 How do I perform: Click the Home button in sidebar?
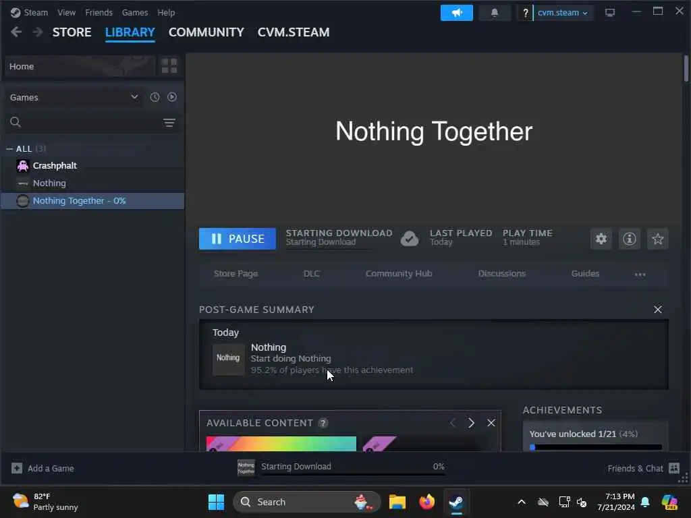click(80, 67)
